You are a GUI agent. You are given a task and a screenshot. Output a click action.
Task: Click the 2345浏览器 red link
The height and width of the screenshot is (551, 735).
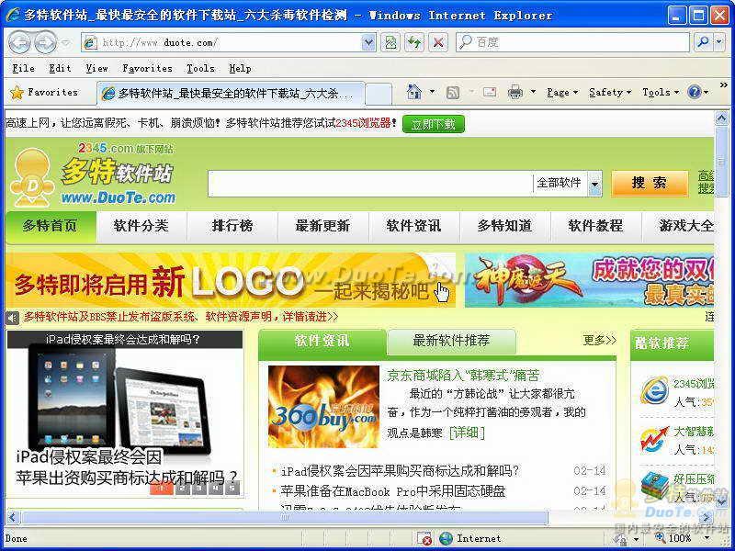coord(364,124)
